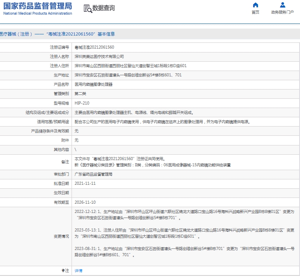
Task: Click the 产品储存条件及有效期 label
Action: 50,131
